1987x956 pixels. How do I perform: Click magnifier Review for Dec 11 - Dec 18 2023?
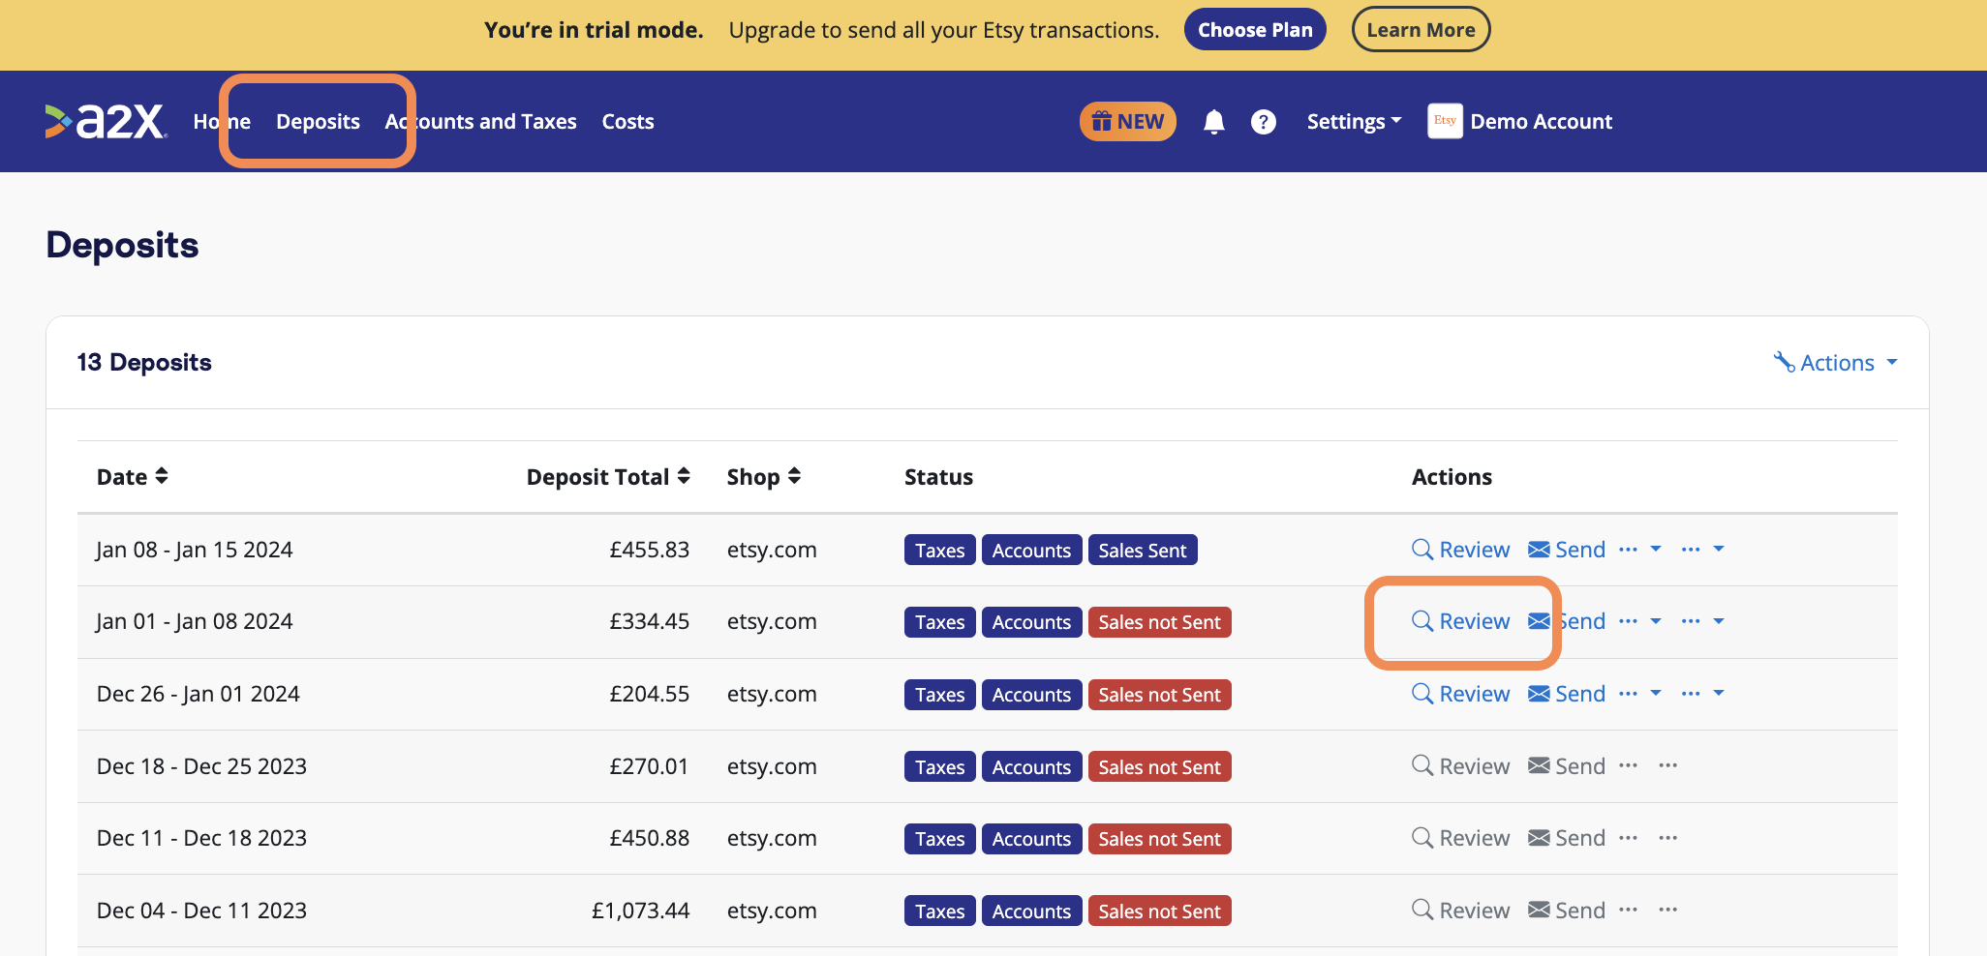[x=1461, y=838]
